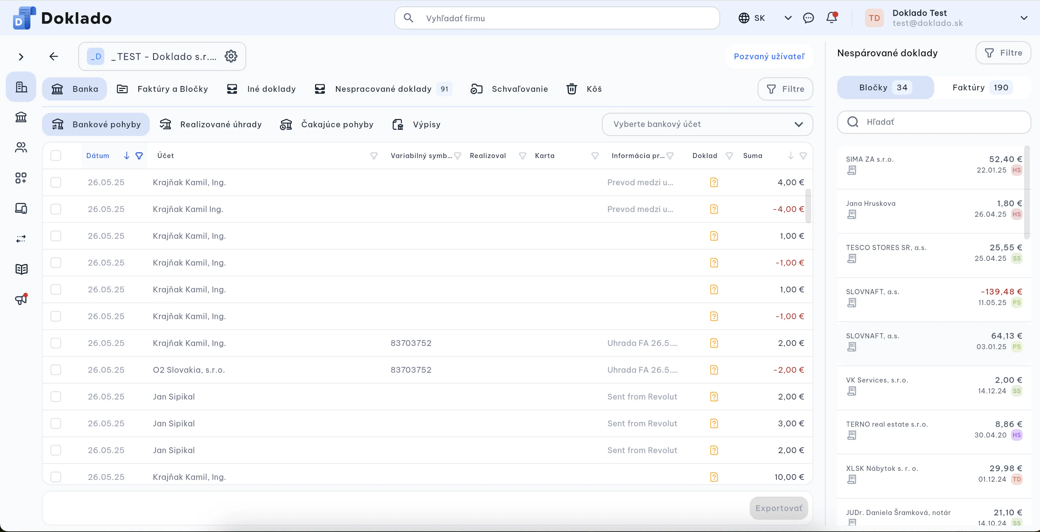Viewport: 1040px width, 532px height.
Task: Open the Schvaľovanie tab
Action: [x=509, y=89]
